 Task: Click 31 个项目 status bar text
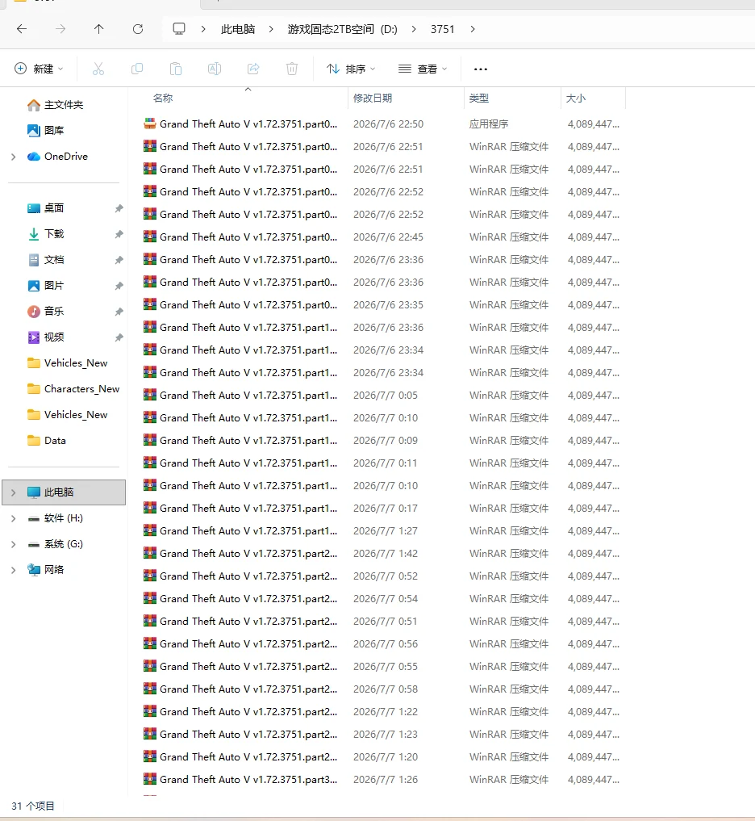(33, 806)
